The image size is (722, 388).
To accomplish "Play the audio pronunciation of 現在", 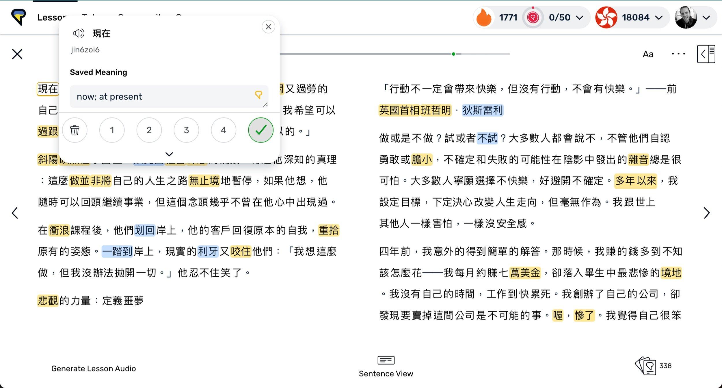I will tap(78, 33).
